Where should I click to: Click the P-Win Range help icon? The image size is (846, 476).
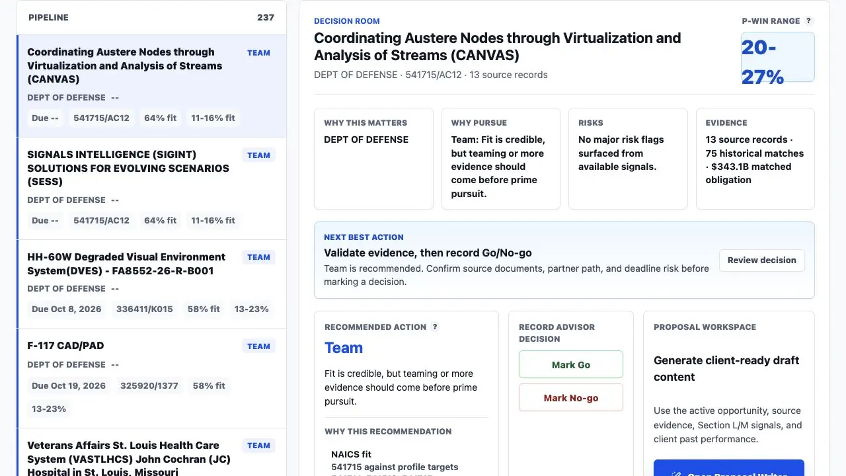809,21
